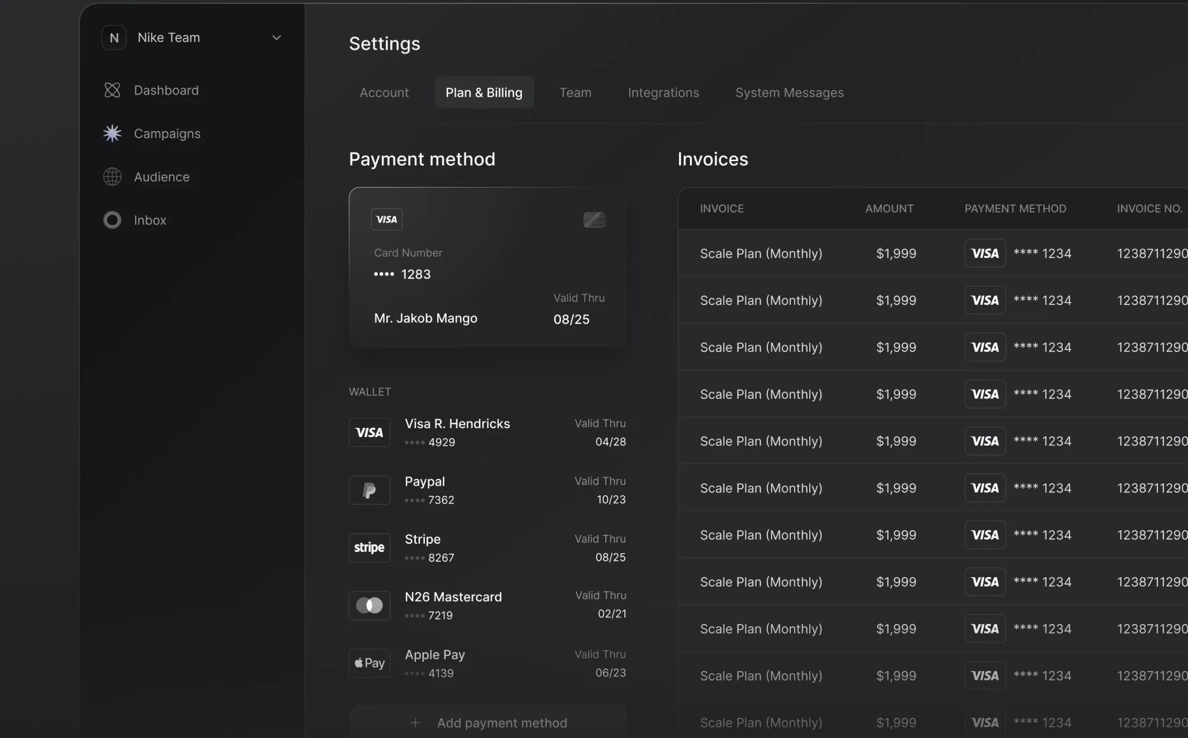Click **** 1234 in the fourth invoice row

coord(1042,394)
